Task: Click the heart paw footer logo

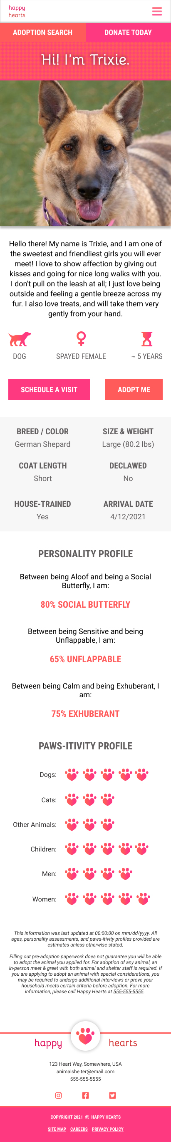Action: click(x=86, y=1036)
